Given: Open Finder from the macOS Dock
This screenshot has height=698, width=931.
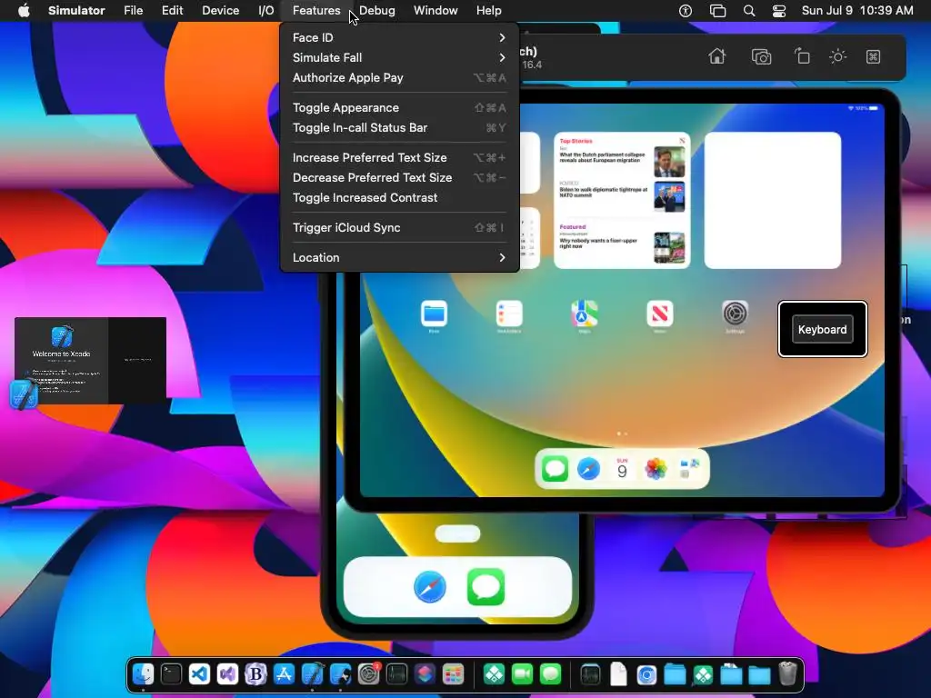Looking at the screenshot, I should (x=143, y=674).
